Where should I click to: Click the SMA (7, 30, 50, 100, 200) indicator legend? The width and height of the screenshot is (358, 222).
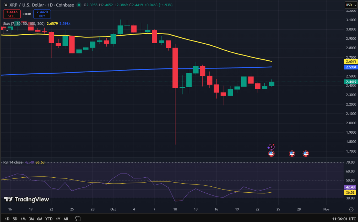tap(24, 24)
